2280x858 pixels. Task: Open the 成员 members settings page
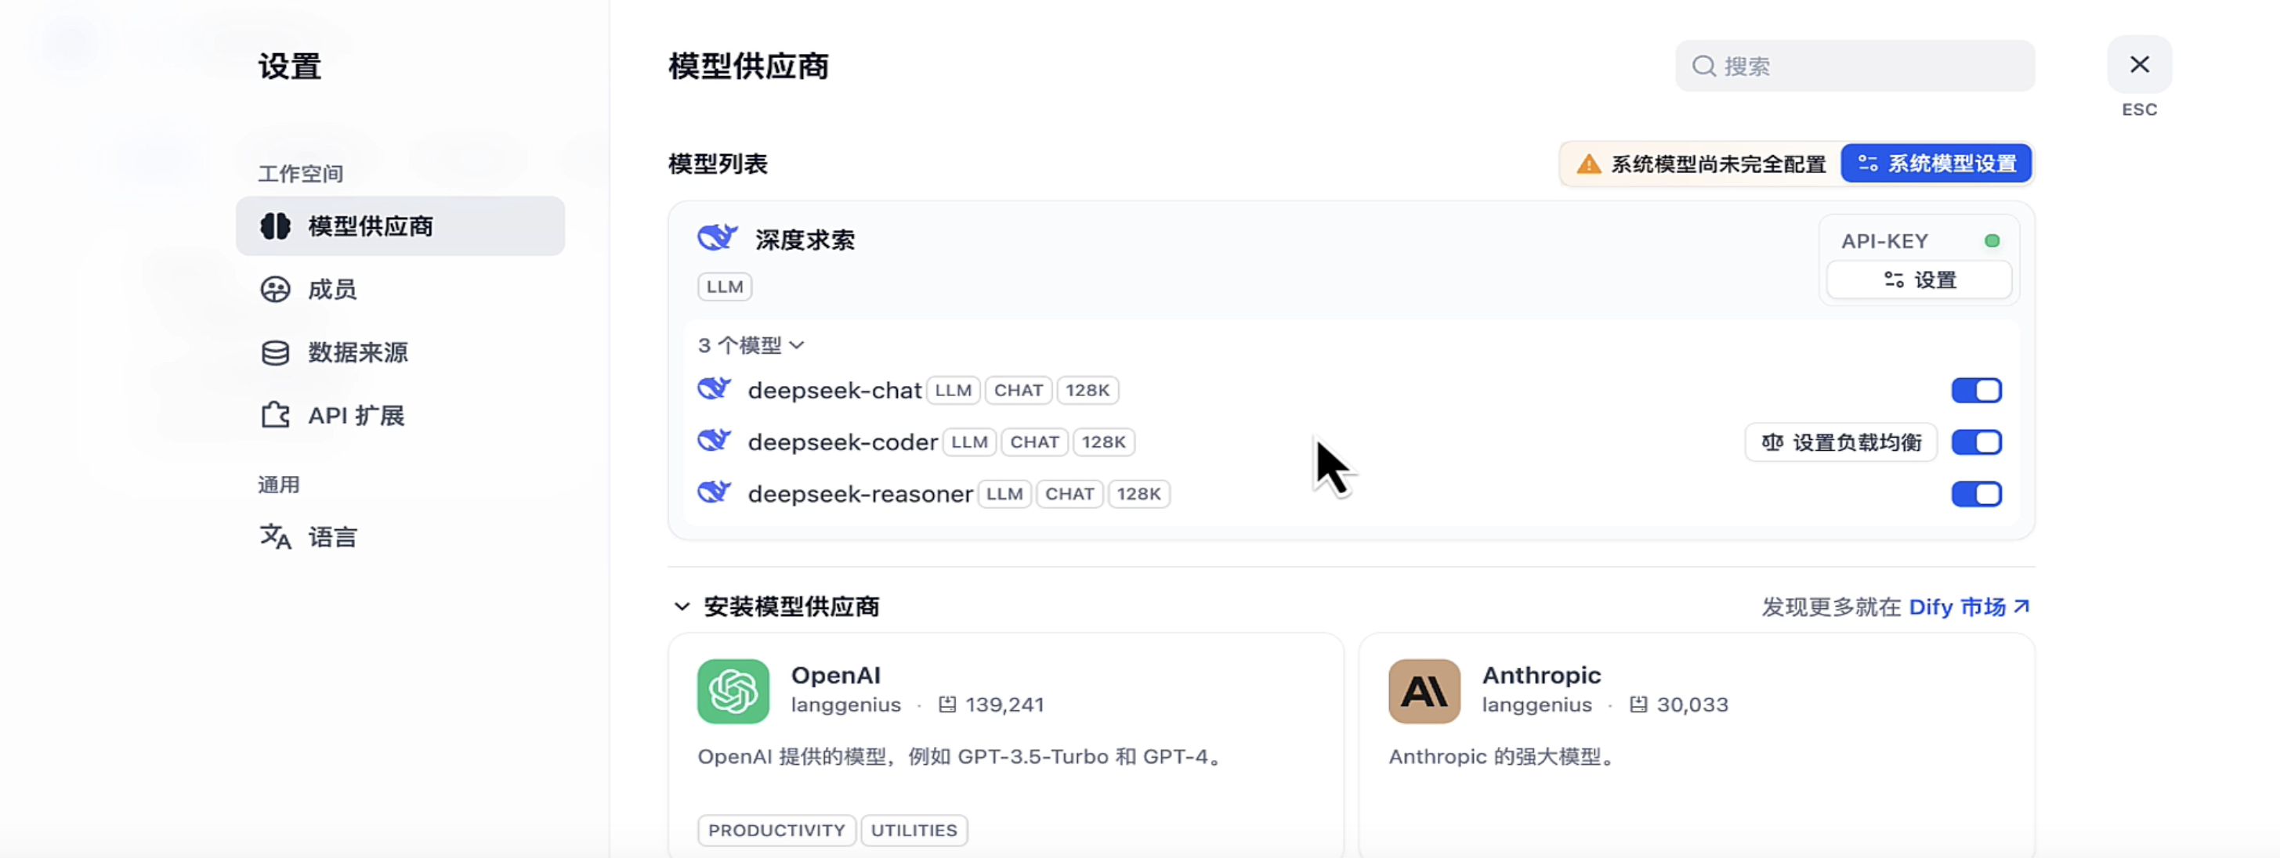pyautogui.click(x=332, y=289)
